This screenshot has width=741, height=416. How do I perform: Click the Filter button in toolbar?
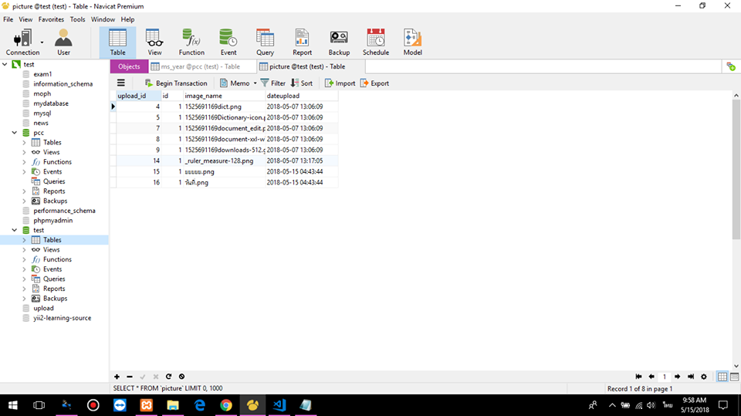(x=273, y=83)
